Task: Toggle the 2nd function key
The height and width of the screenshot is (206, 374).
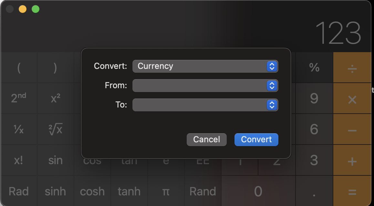Action: (19, 98)
